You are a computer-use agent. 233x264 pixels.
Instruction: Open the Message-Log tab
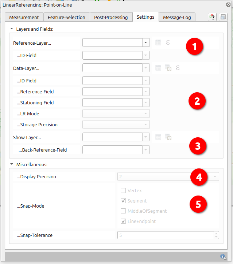[177, 17]
